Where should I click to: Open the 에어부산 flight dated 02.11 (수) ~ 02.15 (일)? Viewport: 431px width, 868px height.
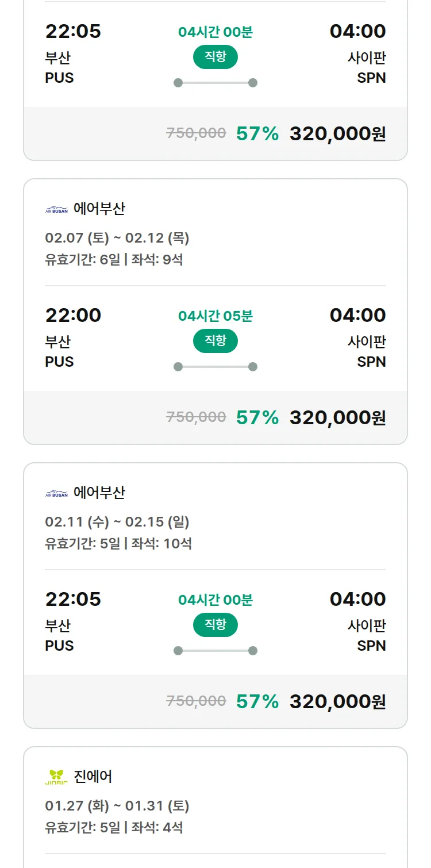(117, 522)
